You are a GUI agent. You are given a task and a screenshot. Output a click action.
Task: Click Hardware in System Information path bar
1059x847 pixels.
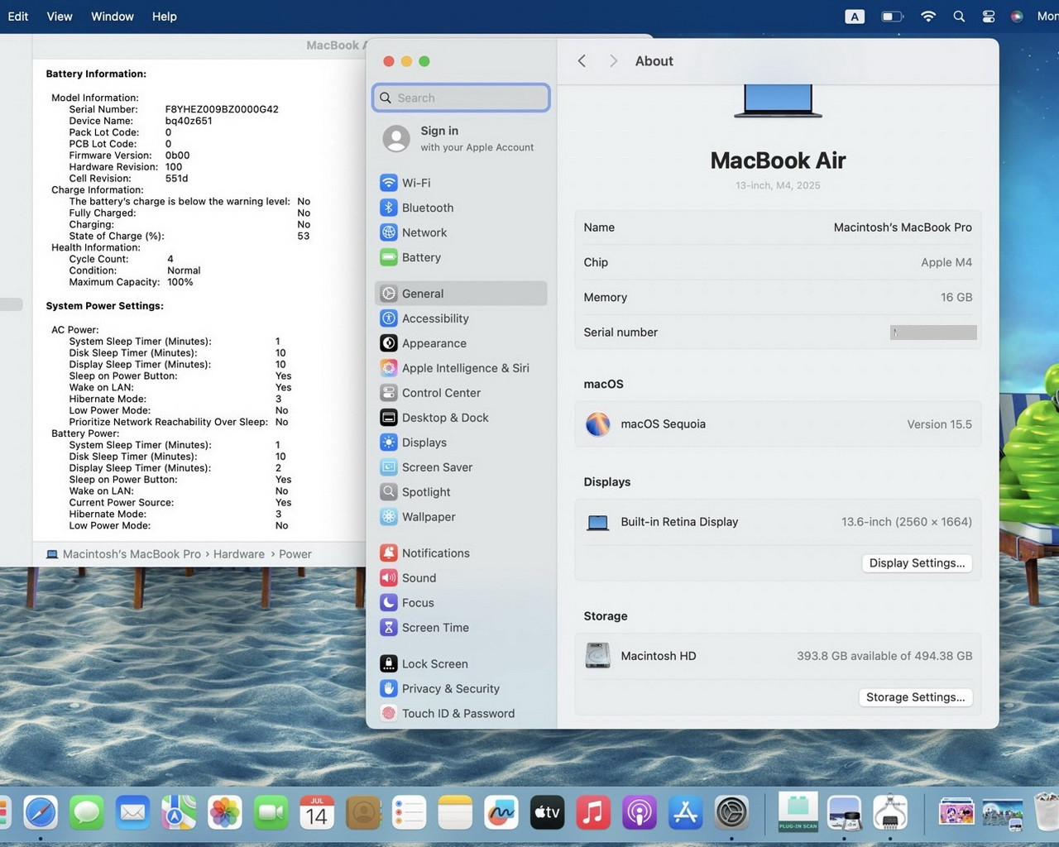pos(239,554)
